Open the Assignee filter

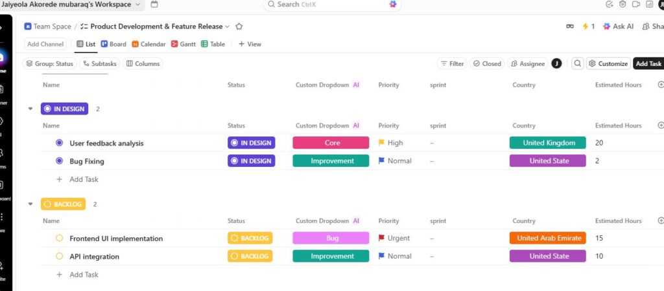528,63
